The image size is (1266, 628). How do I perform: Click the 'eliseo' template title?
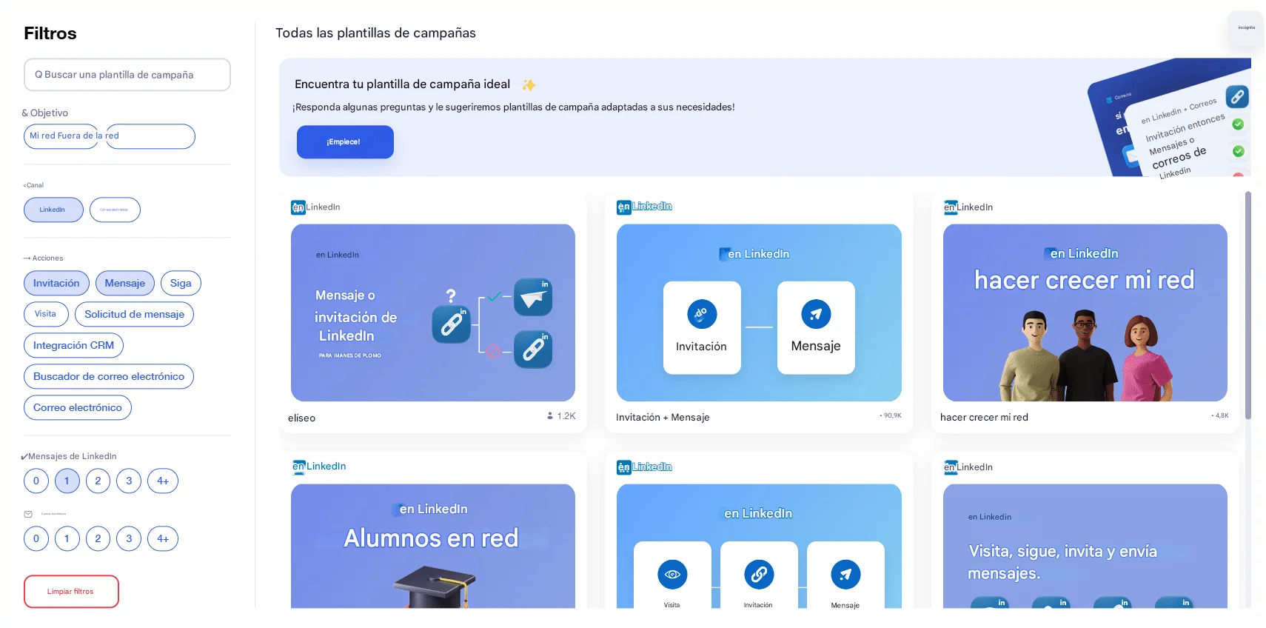[302, 418]
